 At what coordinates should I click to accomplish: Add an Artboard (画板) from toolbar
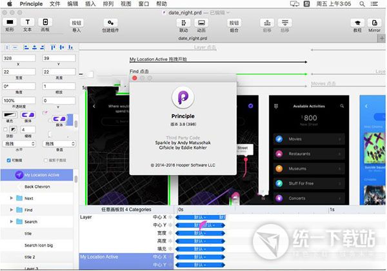coord(45,23)
